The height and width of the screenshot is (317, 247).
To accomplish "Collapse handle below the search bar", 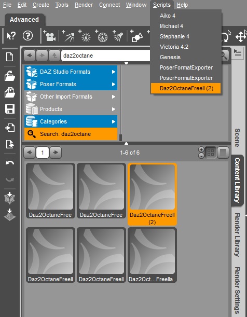I will click(126, 63).
